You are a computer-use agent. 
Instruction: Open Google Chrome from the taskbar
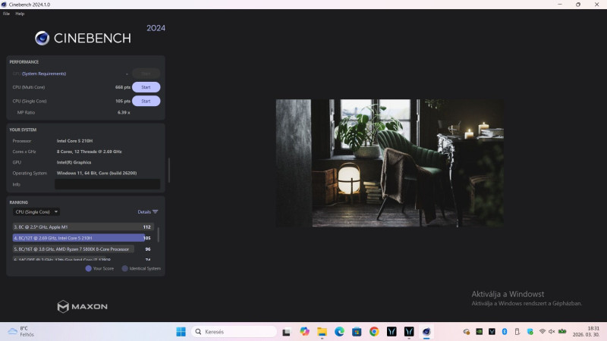click(374, 332)
